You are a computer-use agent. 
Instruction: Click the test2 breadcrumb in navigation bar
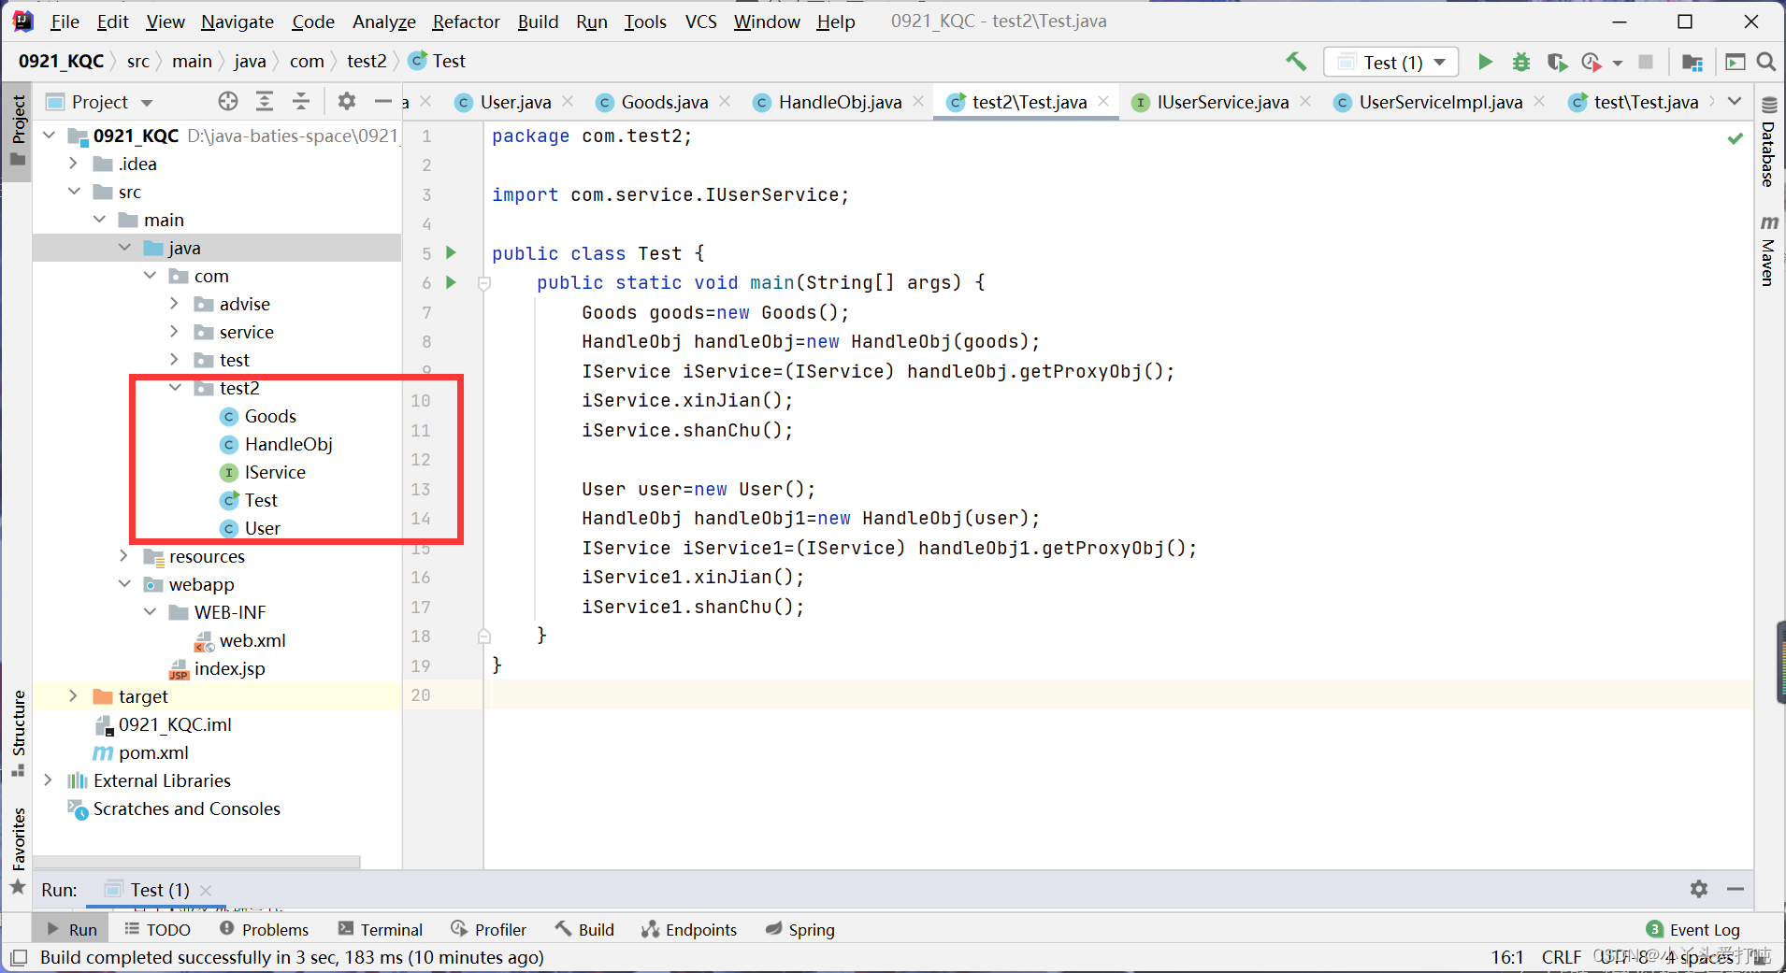click(367, 61)
